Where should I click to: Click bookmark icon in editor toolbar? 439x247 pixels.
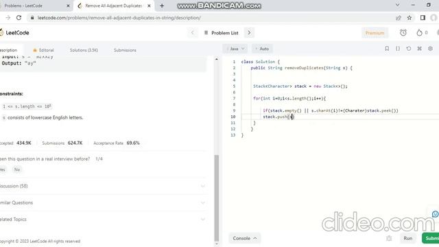(x=387, y=49)
